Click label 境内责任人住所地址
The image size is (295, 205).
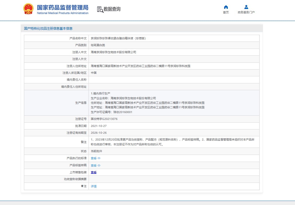pos(74,87)
